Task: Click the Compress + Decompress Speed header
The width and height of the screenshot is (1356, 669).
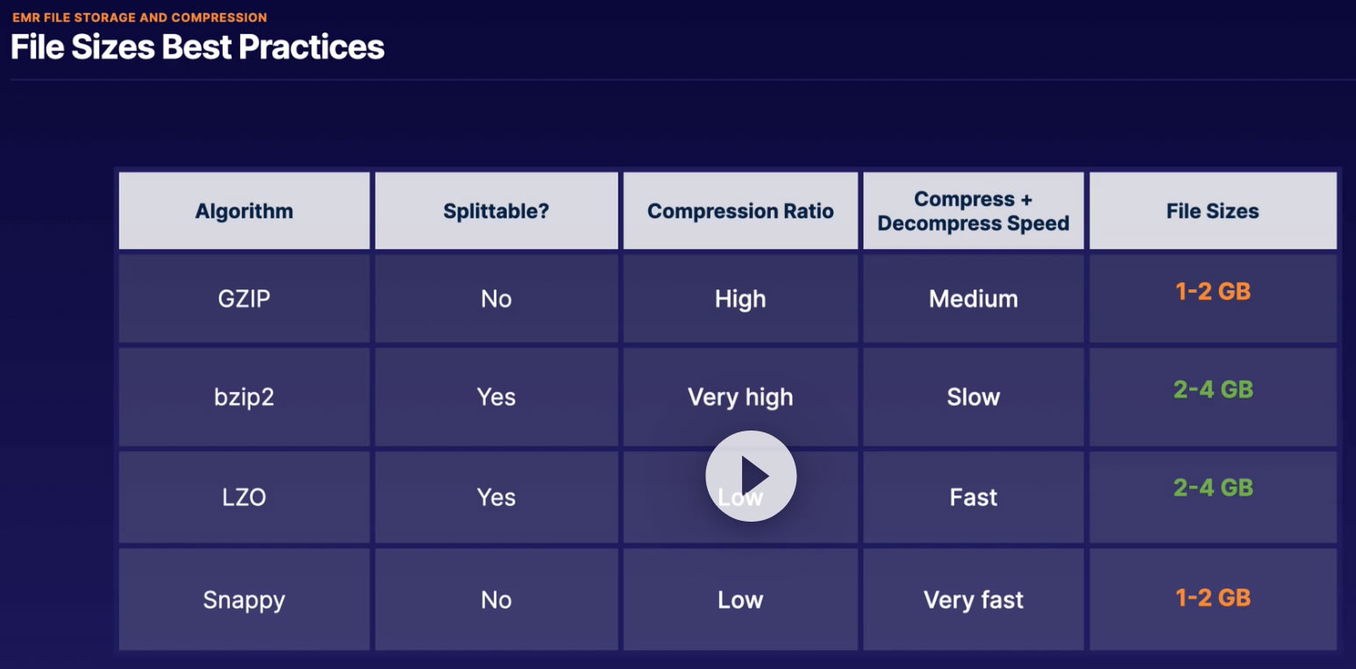Action: click(973, 211)
